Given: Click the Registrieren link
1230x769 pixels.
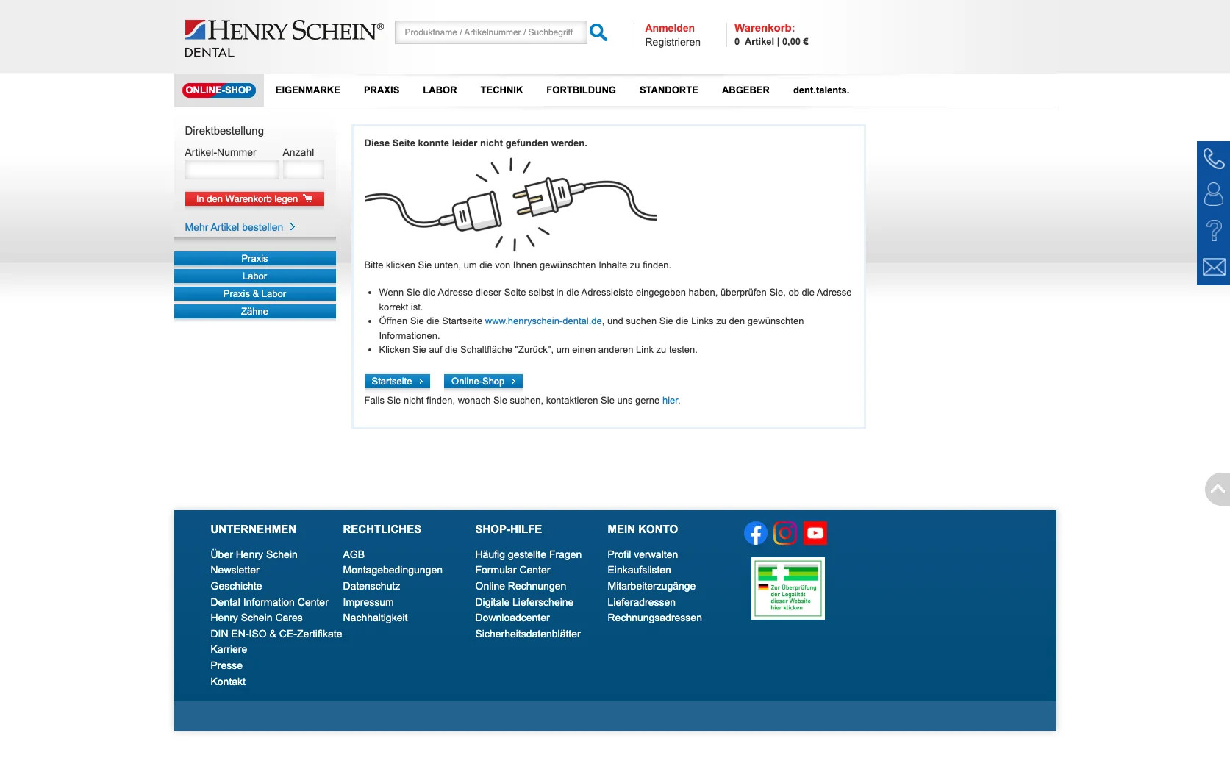Looking at the screenshot, I should coord(673,42).
